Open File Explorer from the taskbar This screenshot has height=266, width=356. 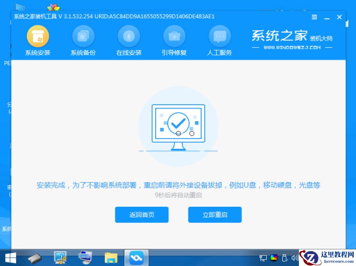click(111, 257)
